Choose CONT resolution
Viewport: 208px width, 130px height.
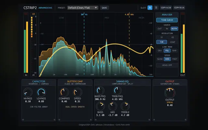point(173,42)
